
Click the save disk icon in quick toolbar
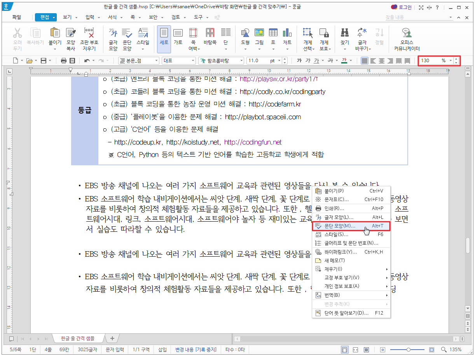click(x=44, y=61)
